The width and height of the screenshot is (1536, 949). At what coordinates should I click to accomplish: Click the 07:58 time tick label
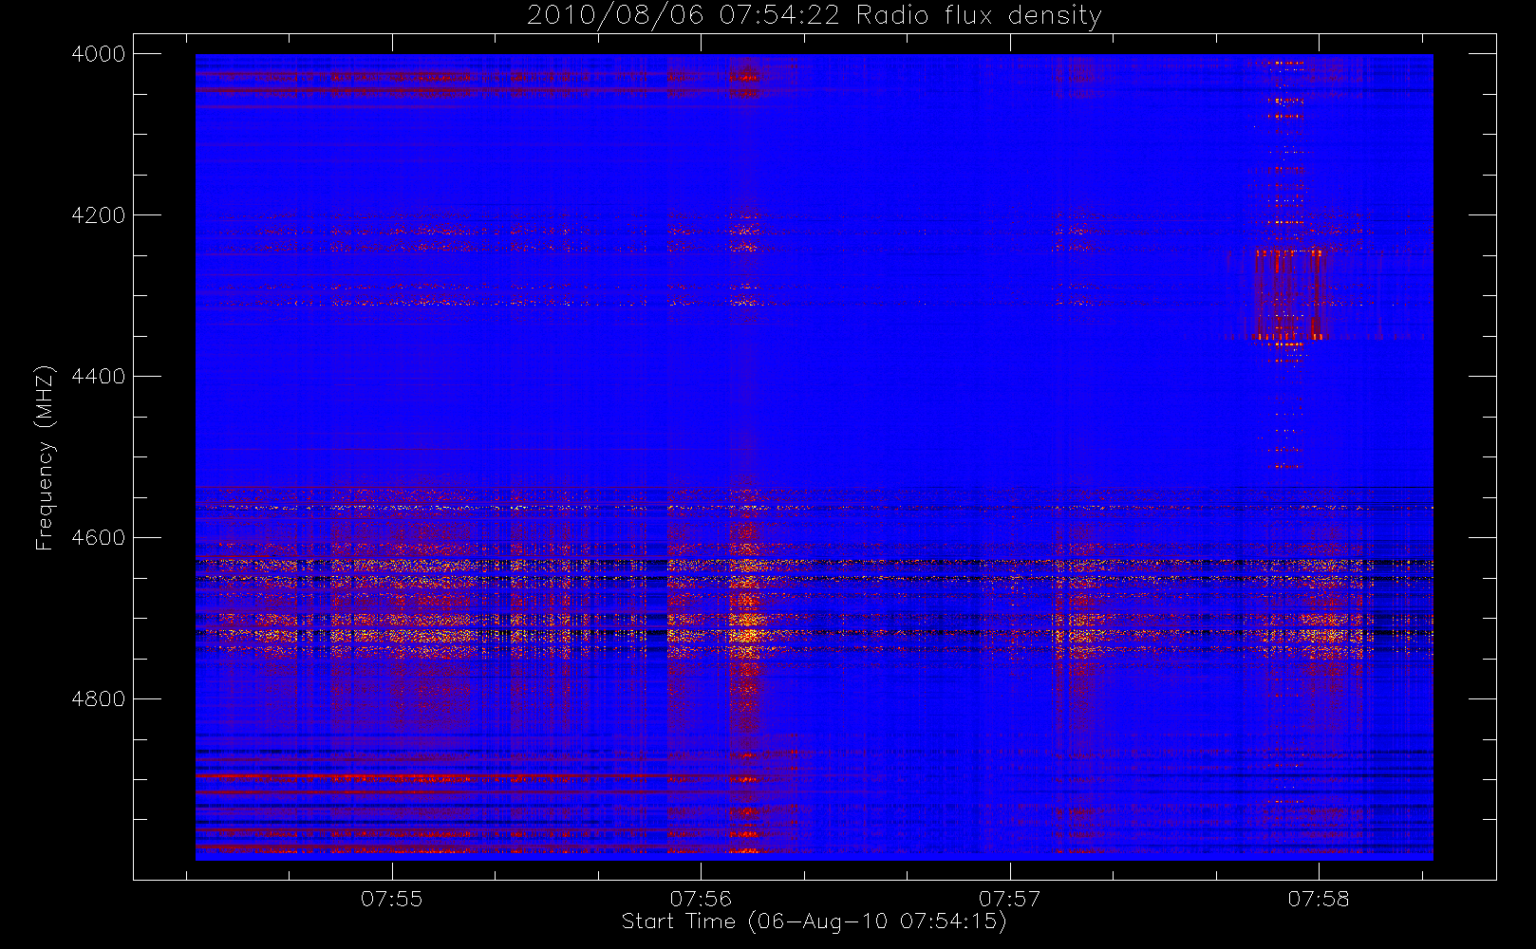coord(1319,899)
